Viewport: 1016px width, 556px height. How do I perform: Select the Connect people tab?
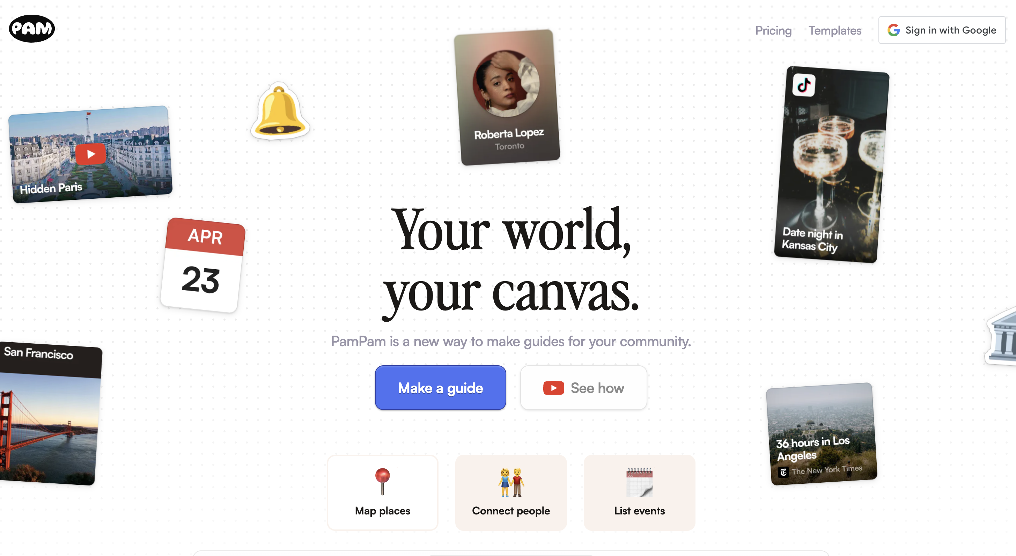(511, 492)
